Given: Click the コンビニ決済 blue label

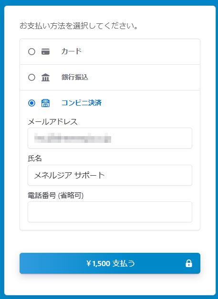Looking at the screenshot, I should [82, 103].
